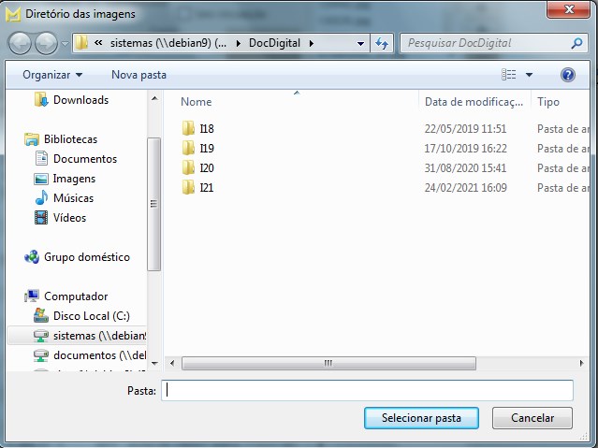Open the Help question mark icon
The height and width of the screenshot is (448, 598).
(567, 74)
